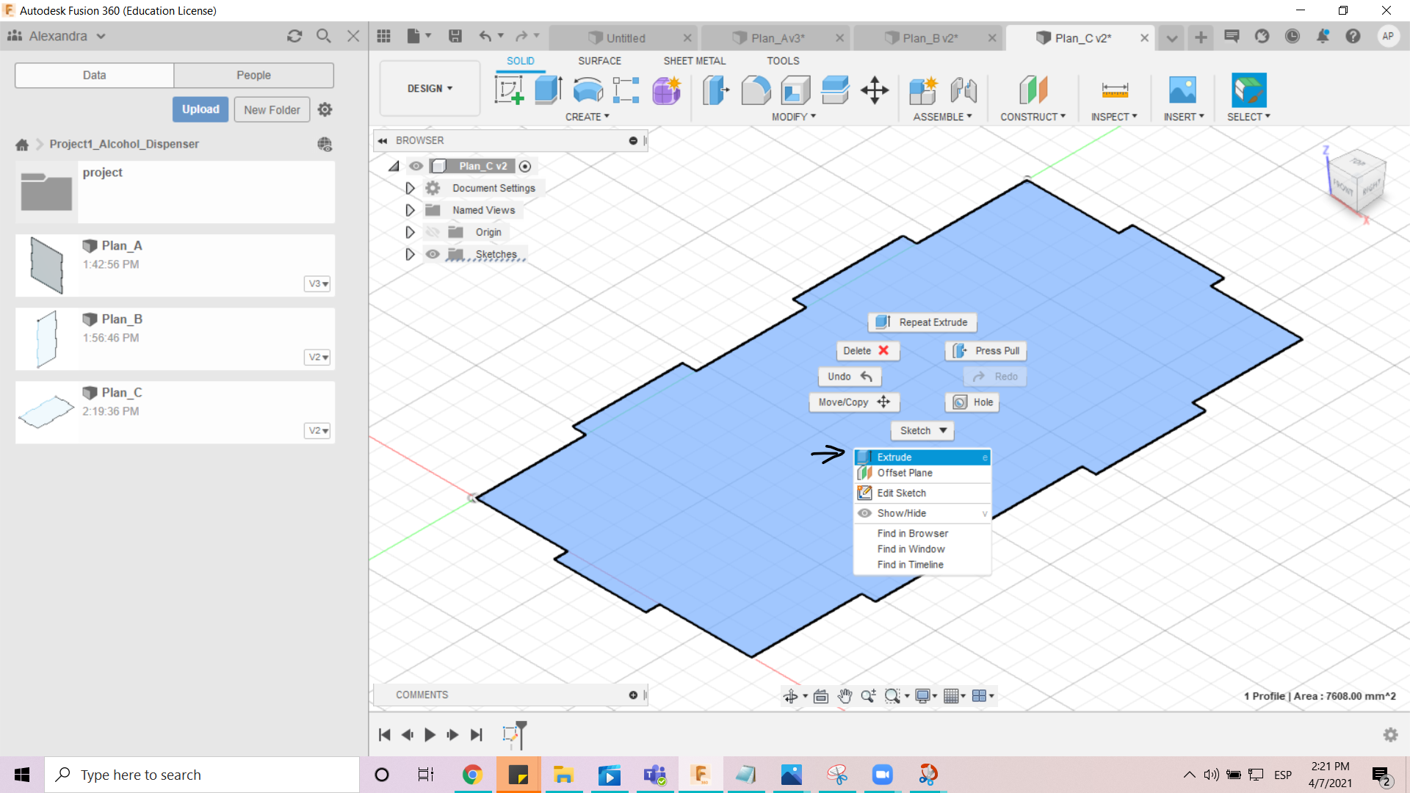This screenshot has width=1410, height=793.
Task: Click Hole in marking menu
Action: coord(972,402)
